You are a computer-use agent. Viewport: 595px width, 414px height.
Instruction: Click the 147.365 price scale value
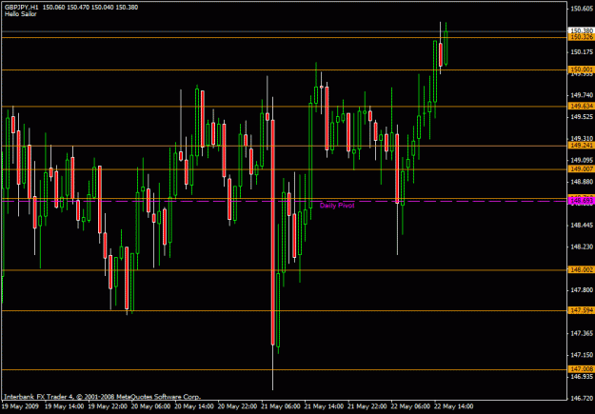(582, 333)
